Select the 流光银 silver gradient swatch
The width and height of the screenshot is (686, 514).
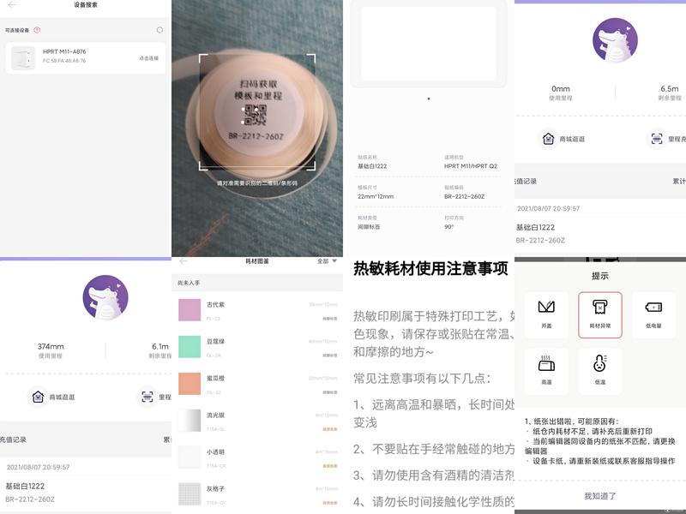(x=190, y=421)
